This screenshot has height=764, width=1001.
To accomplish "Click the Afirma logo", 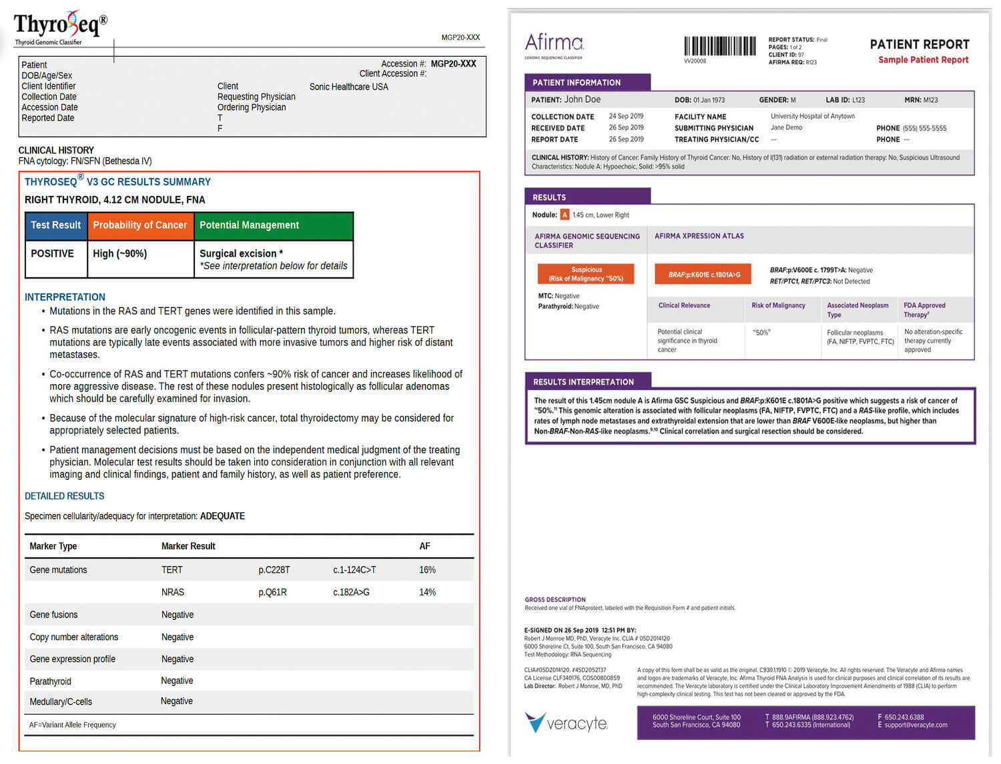I will pyautogui.click(x=554, y=44).
